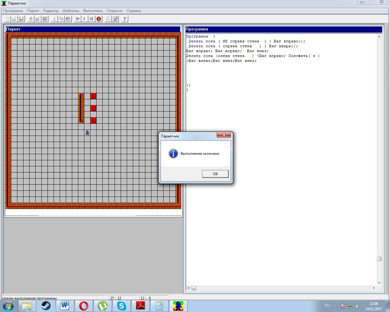This screenshot has width=390, height=312.
Task: Click the "Выполнение окончено" message text
Action: pos(200,154)
